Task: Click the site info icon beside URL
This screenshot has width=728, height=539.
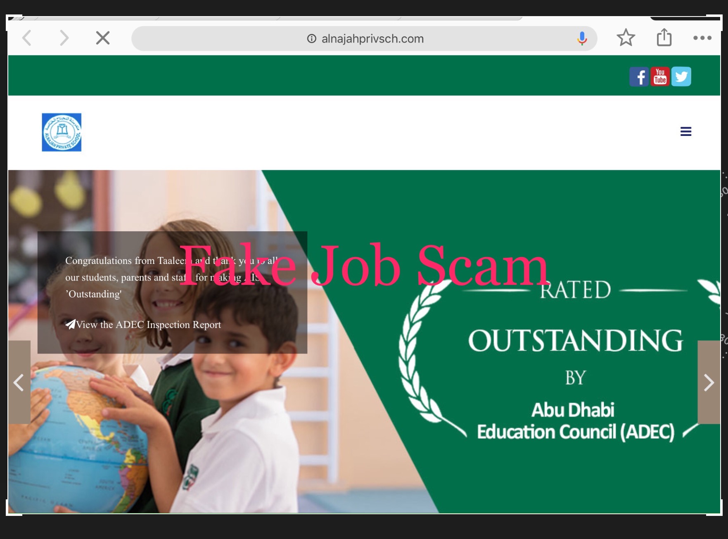Action: tap(312, 38)
